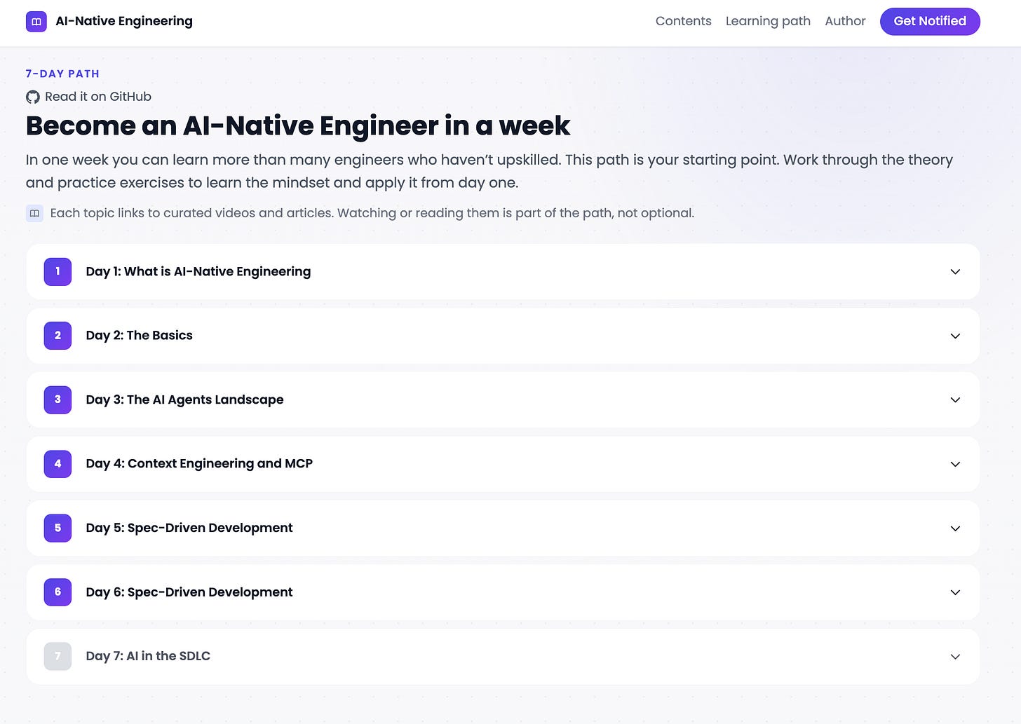Open Learning path in the top navigation
The height and width of the screenshot is (724, 1021).
pos(768,21)
